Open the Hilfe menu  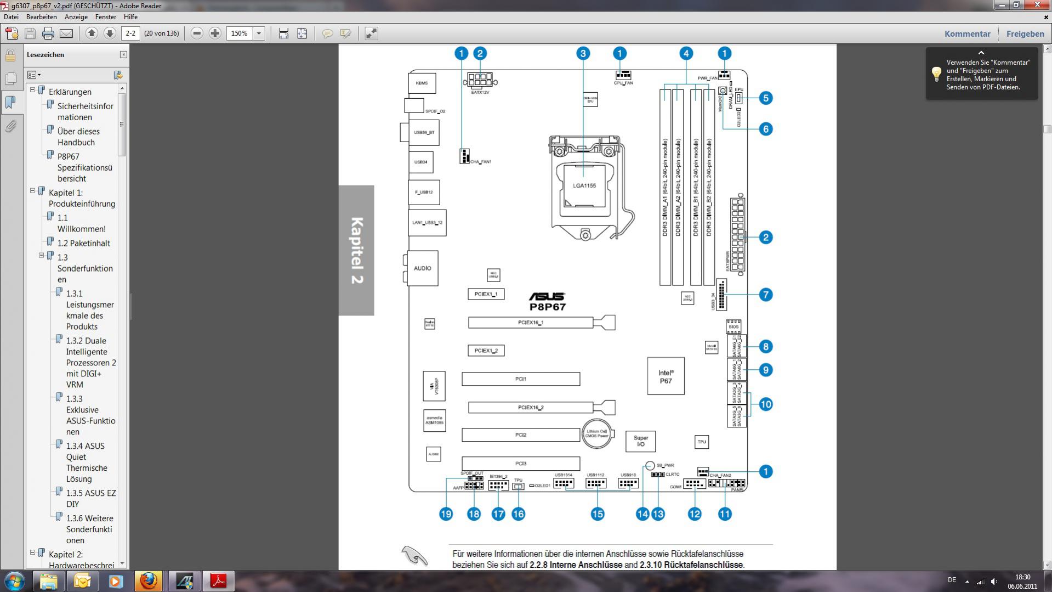pos(130,17)
